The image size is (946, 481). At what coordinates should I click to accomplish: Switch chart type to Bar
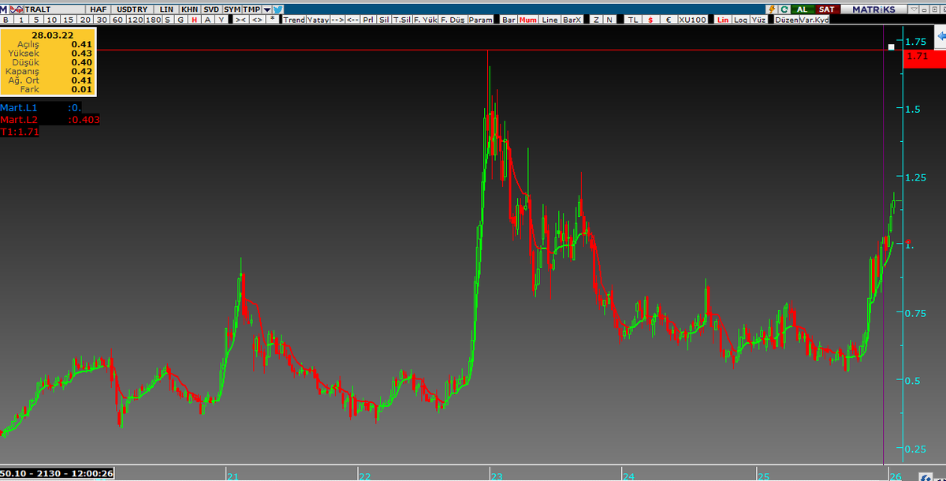point(509,19)
